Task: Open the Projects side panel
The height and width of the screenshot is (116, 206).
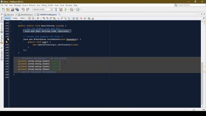Action: click(x=2, y=39)
